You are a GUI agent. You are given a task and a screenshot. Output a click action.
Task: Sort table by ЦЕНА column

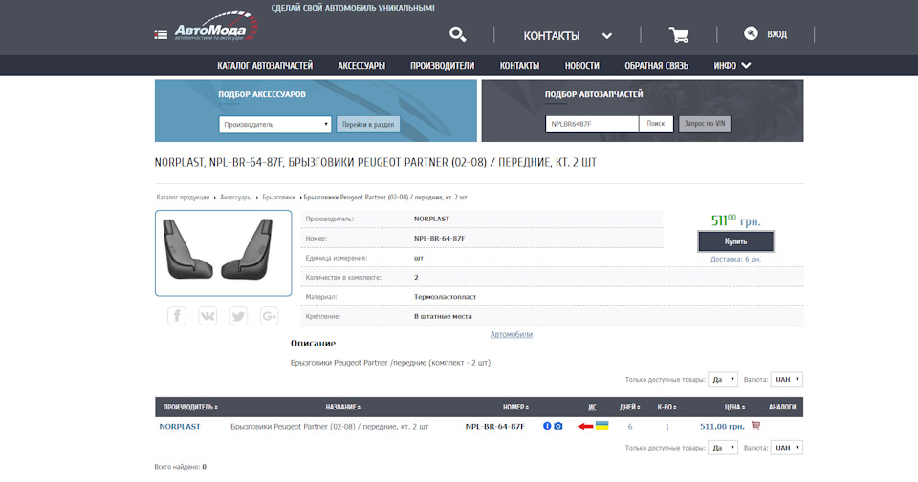point(734,408)
